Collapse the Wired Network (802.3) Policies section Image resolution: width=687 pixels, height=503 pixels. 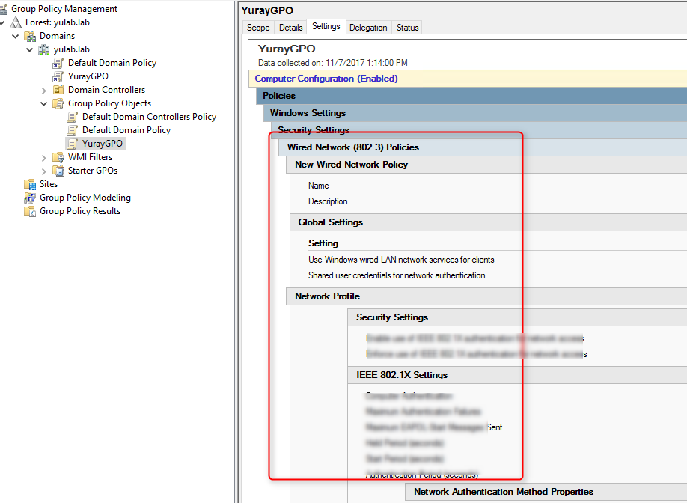[x=353, y=147]
